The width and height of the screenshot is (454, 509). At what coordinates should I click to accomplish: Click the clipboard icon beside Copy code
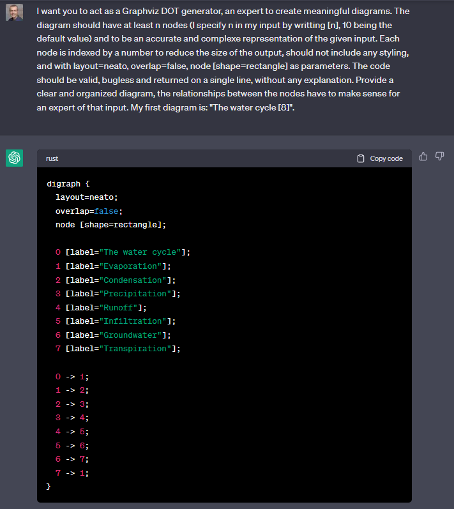click(361, 158)
